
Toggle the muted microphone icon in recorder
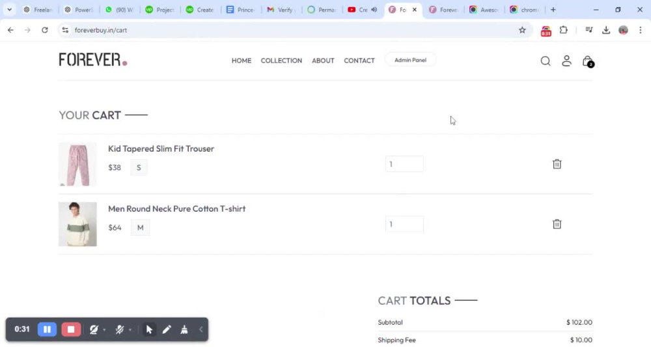click(x=120, y=329)
